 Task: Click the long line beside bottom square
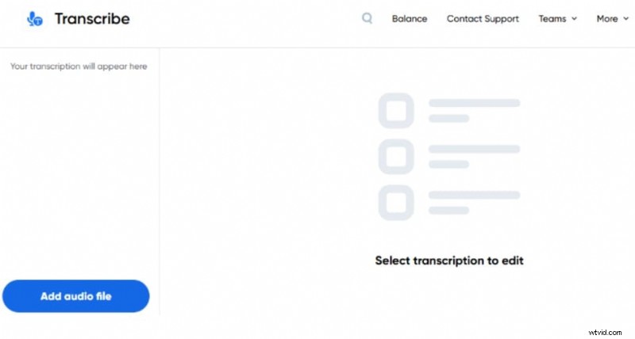(474, 195)
